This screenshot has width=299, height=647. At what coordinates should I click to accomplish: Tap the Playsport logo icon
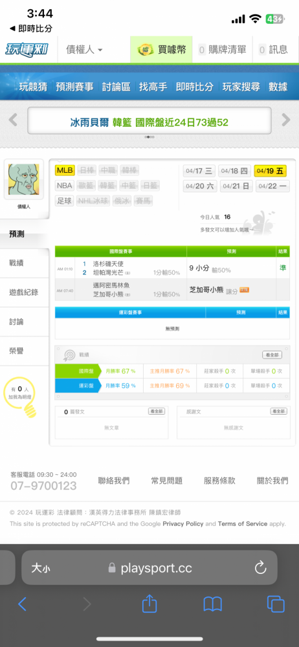tap(27, 50)
